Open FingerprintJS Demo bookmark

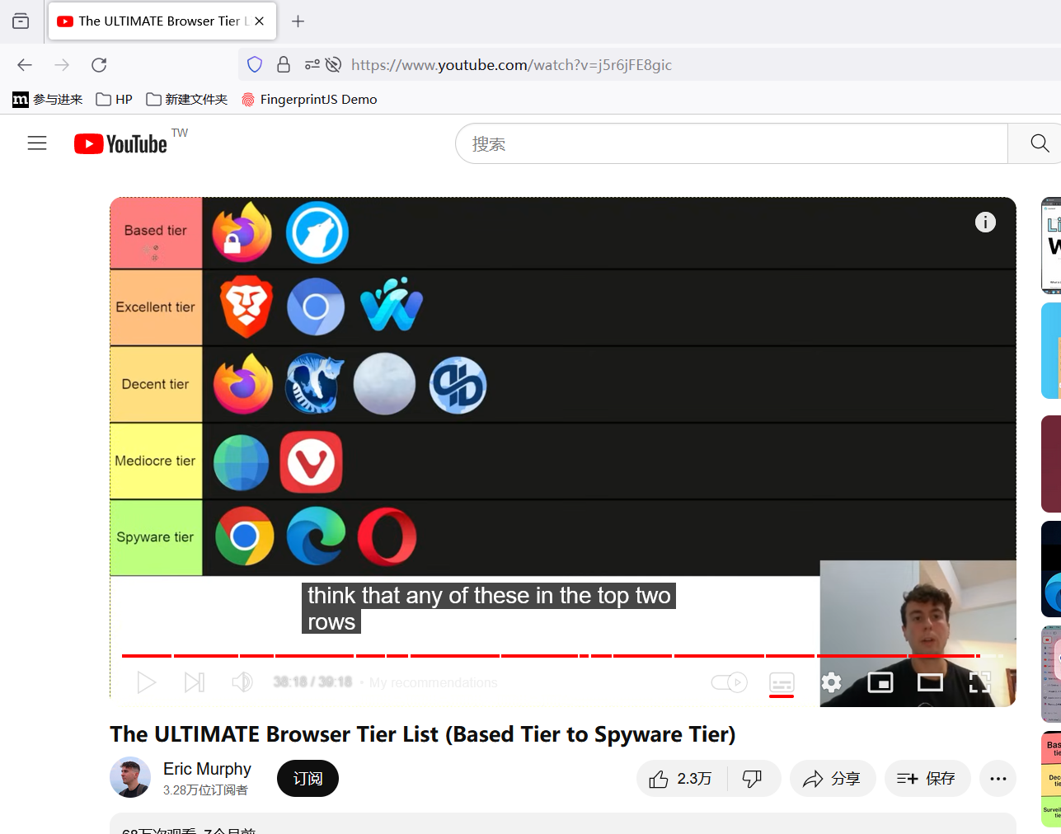tap(309, 100)
